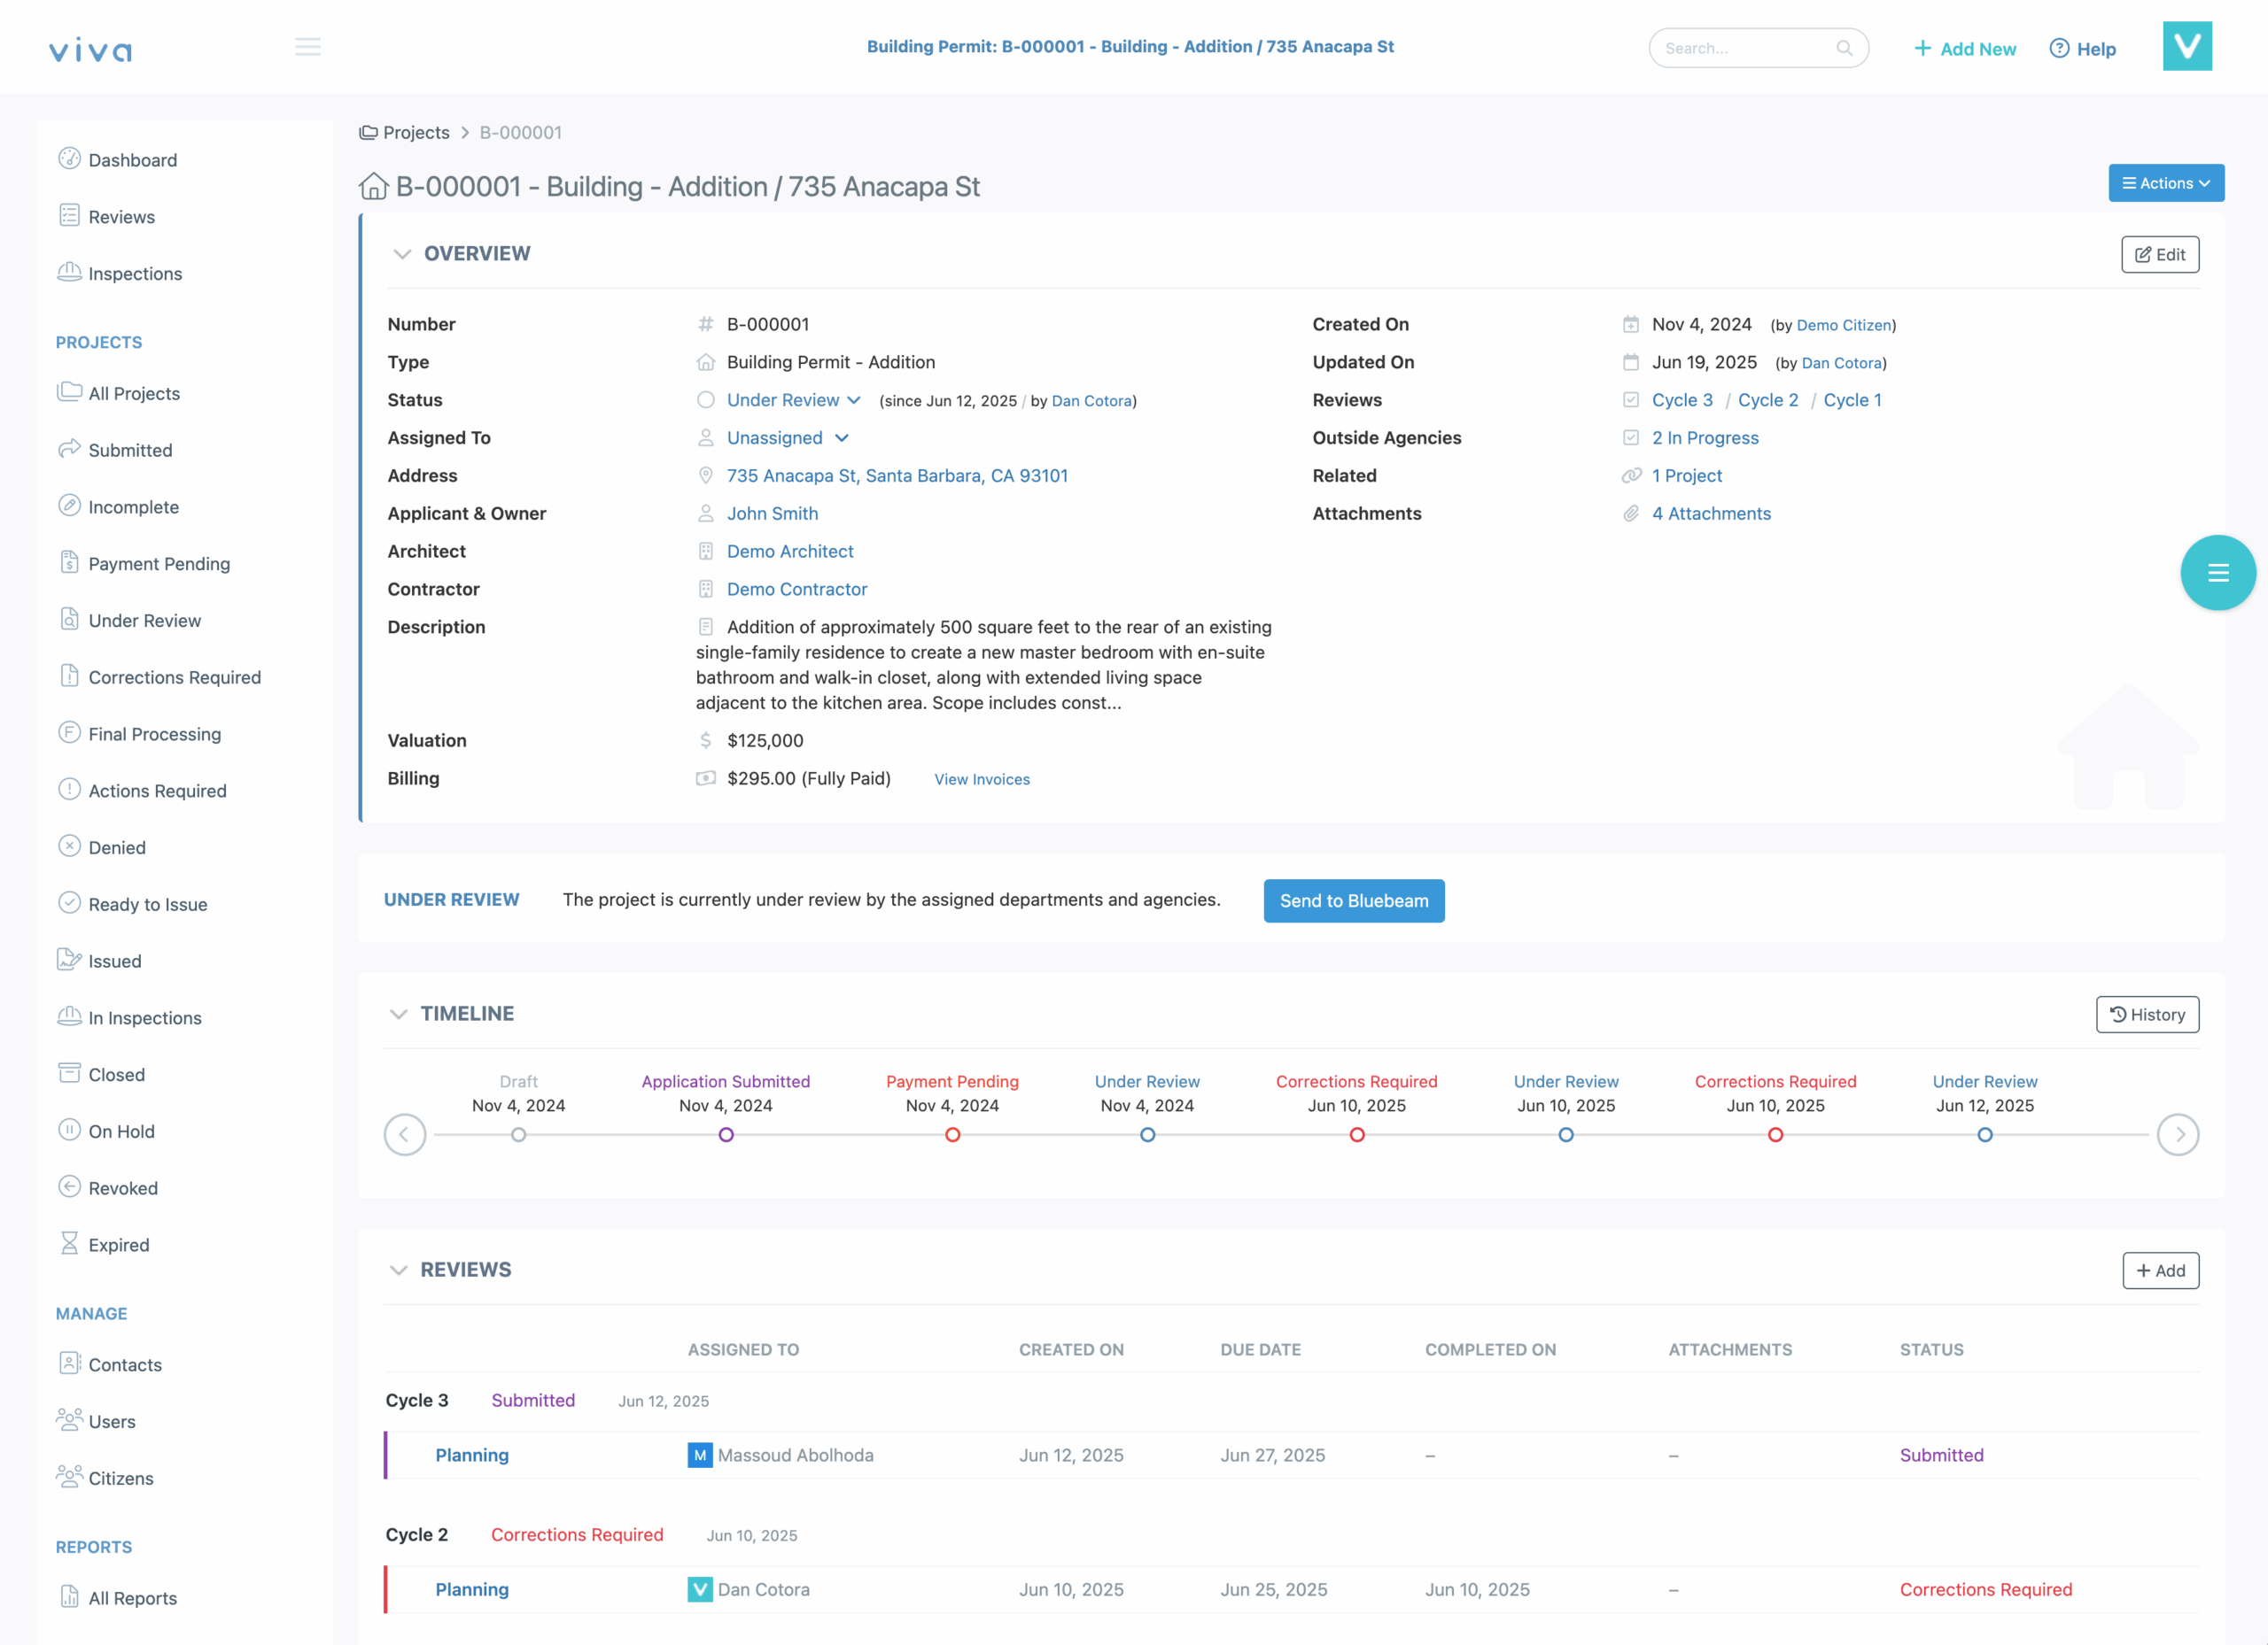2268x1645 pixels.
Task: Click the Viva user avatar icon
Action: tap(2187, 47)
